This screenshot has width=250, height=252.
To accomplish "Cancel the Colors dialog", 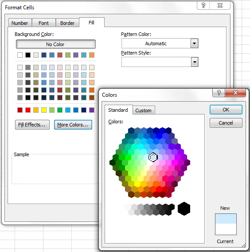I will point(226,123).
